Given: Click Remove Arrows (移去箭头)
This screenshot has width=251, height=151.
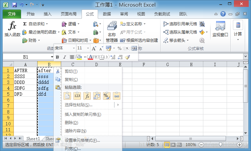Looking at the screenshot, I should click(x=176, y=40).
